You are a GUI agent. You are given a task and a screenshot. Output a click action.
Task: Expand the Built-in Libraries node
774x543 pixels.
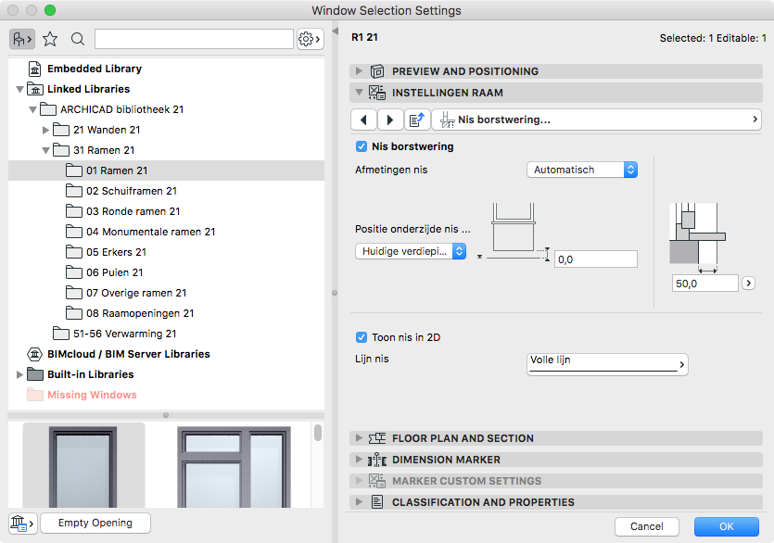coord(19,374)
